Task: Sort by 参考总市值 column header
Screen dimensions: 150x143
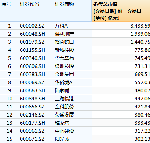Action: 121,11
